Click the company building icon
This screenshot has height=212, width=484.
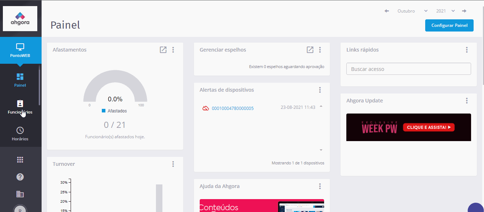click(20, 194)
